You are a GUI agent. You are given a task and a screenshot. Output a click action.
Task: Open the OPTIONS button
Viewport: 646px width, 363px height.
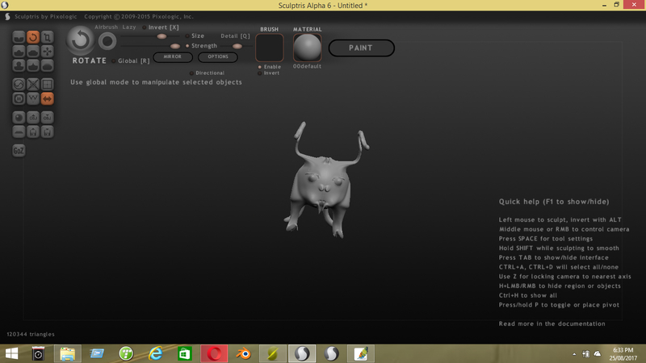coord(218,56)
